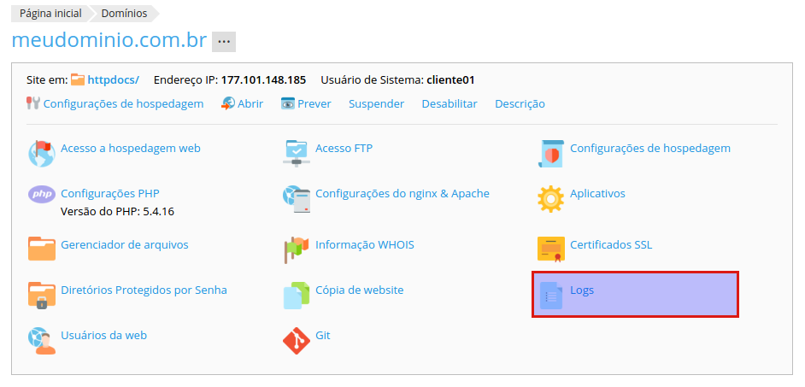Click the Certificados SSL certificate icon
Image resolution: width=805 pixels, height=387 pixels.
pyautogui.click(x=550, y=249)
